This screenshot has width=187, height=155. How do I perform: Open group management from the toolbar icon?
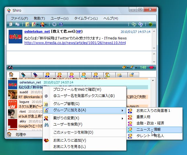coord(28,25)
